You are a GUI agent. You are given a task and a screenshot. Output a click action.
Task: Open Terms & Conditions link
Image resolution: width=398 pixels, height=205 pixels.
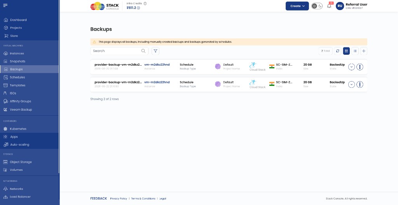143,199
